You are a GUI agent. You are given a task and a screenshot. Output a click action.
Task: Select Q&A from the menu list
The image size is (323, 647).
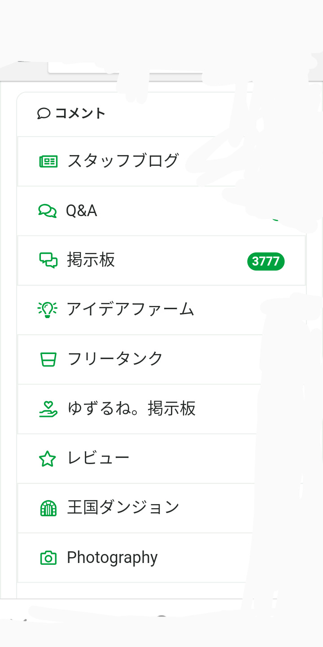point(81,211)
